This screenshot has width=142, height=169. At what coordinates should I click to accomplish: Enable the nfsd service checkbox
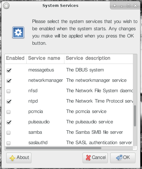pyautogui.click(x=8, y=91)
